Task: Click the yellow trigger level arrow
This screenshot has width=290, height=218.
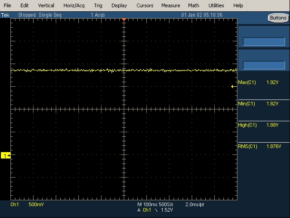Action: 234,86
